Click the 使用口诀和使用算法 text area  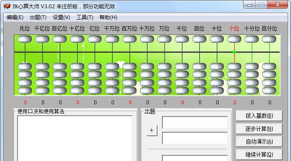pyautogui.click(x=75, y=138)
